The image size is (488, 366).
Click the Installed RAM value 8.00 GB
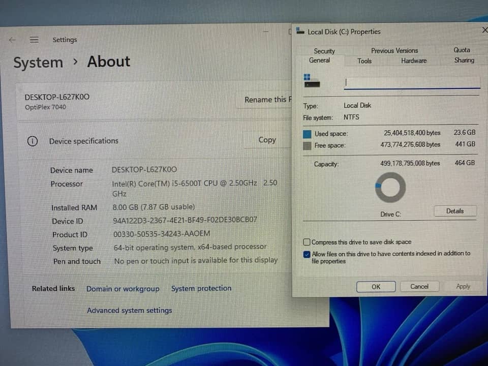pyautogui.click(x=154, y=207)
